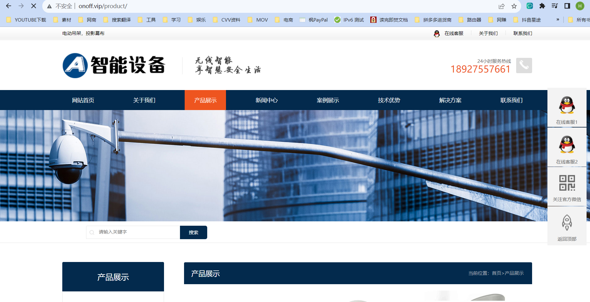Click the browser back arrow

click(9, 6)
